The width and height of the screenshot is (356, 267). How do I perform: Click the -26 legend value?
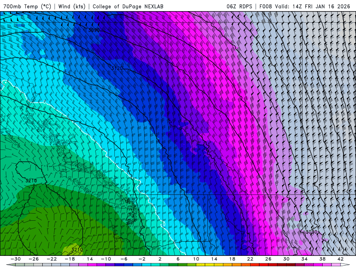pos(34,259)
